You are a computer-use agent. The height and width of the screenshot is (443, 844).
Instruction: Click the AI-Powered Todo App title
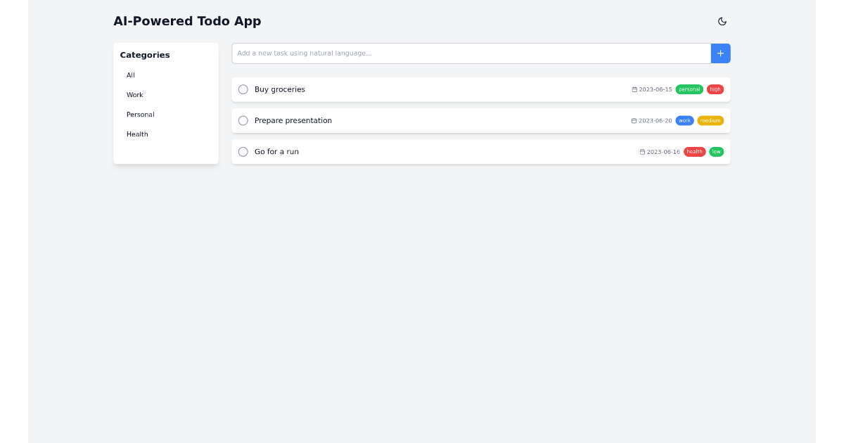187,21
